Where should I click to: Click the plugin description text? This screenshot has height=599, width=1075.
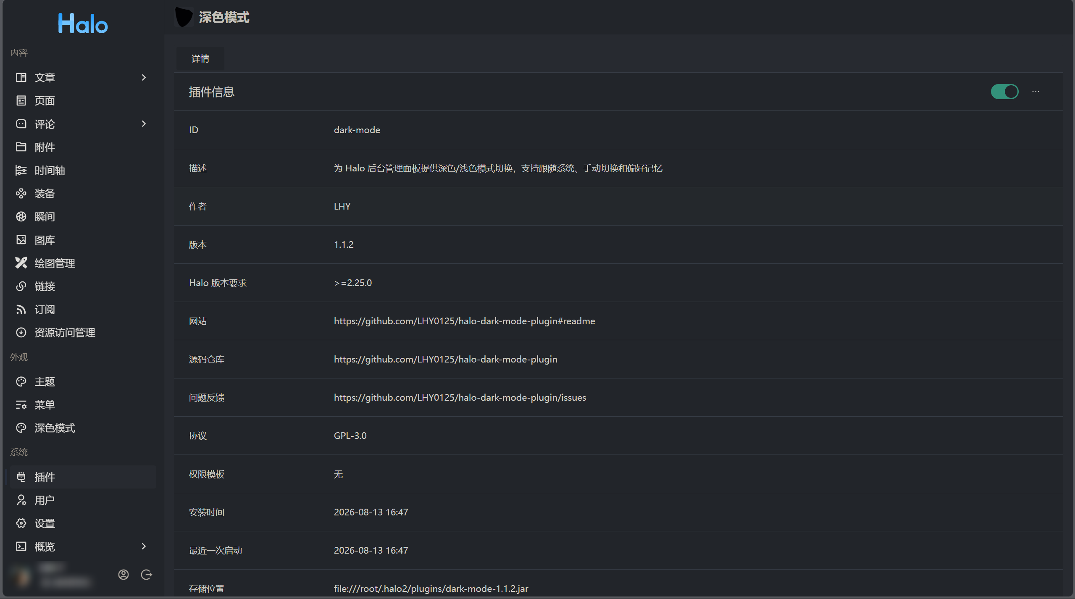pos(498,168)
